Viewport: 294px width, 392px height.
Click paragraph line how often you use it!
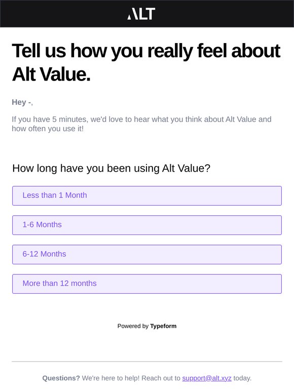[48, 129]
